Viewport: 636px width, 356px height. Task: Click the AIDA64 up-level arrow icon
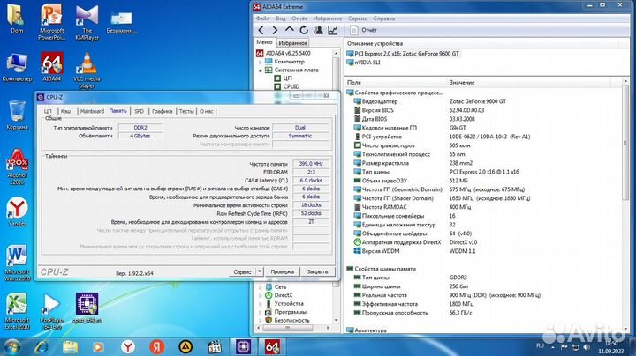(289, 30)
